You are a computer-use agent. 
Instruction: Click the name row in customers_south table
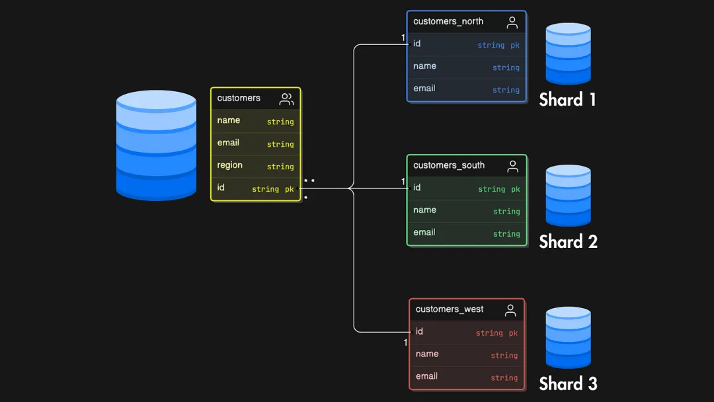[x=466, y=210]
